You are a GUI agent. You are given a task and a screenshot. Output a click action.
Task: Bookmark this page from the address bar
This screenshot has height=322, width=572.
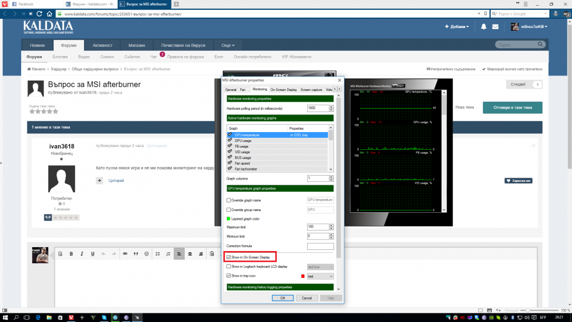(x=486, y=14)
